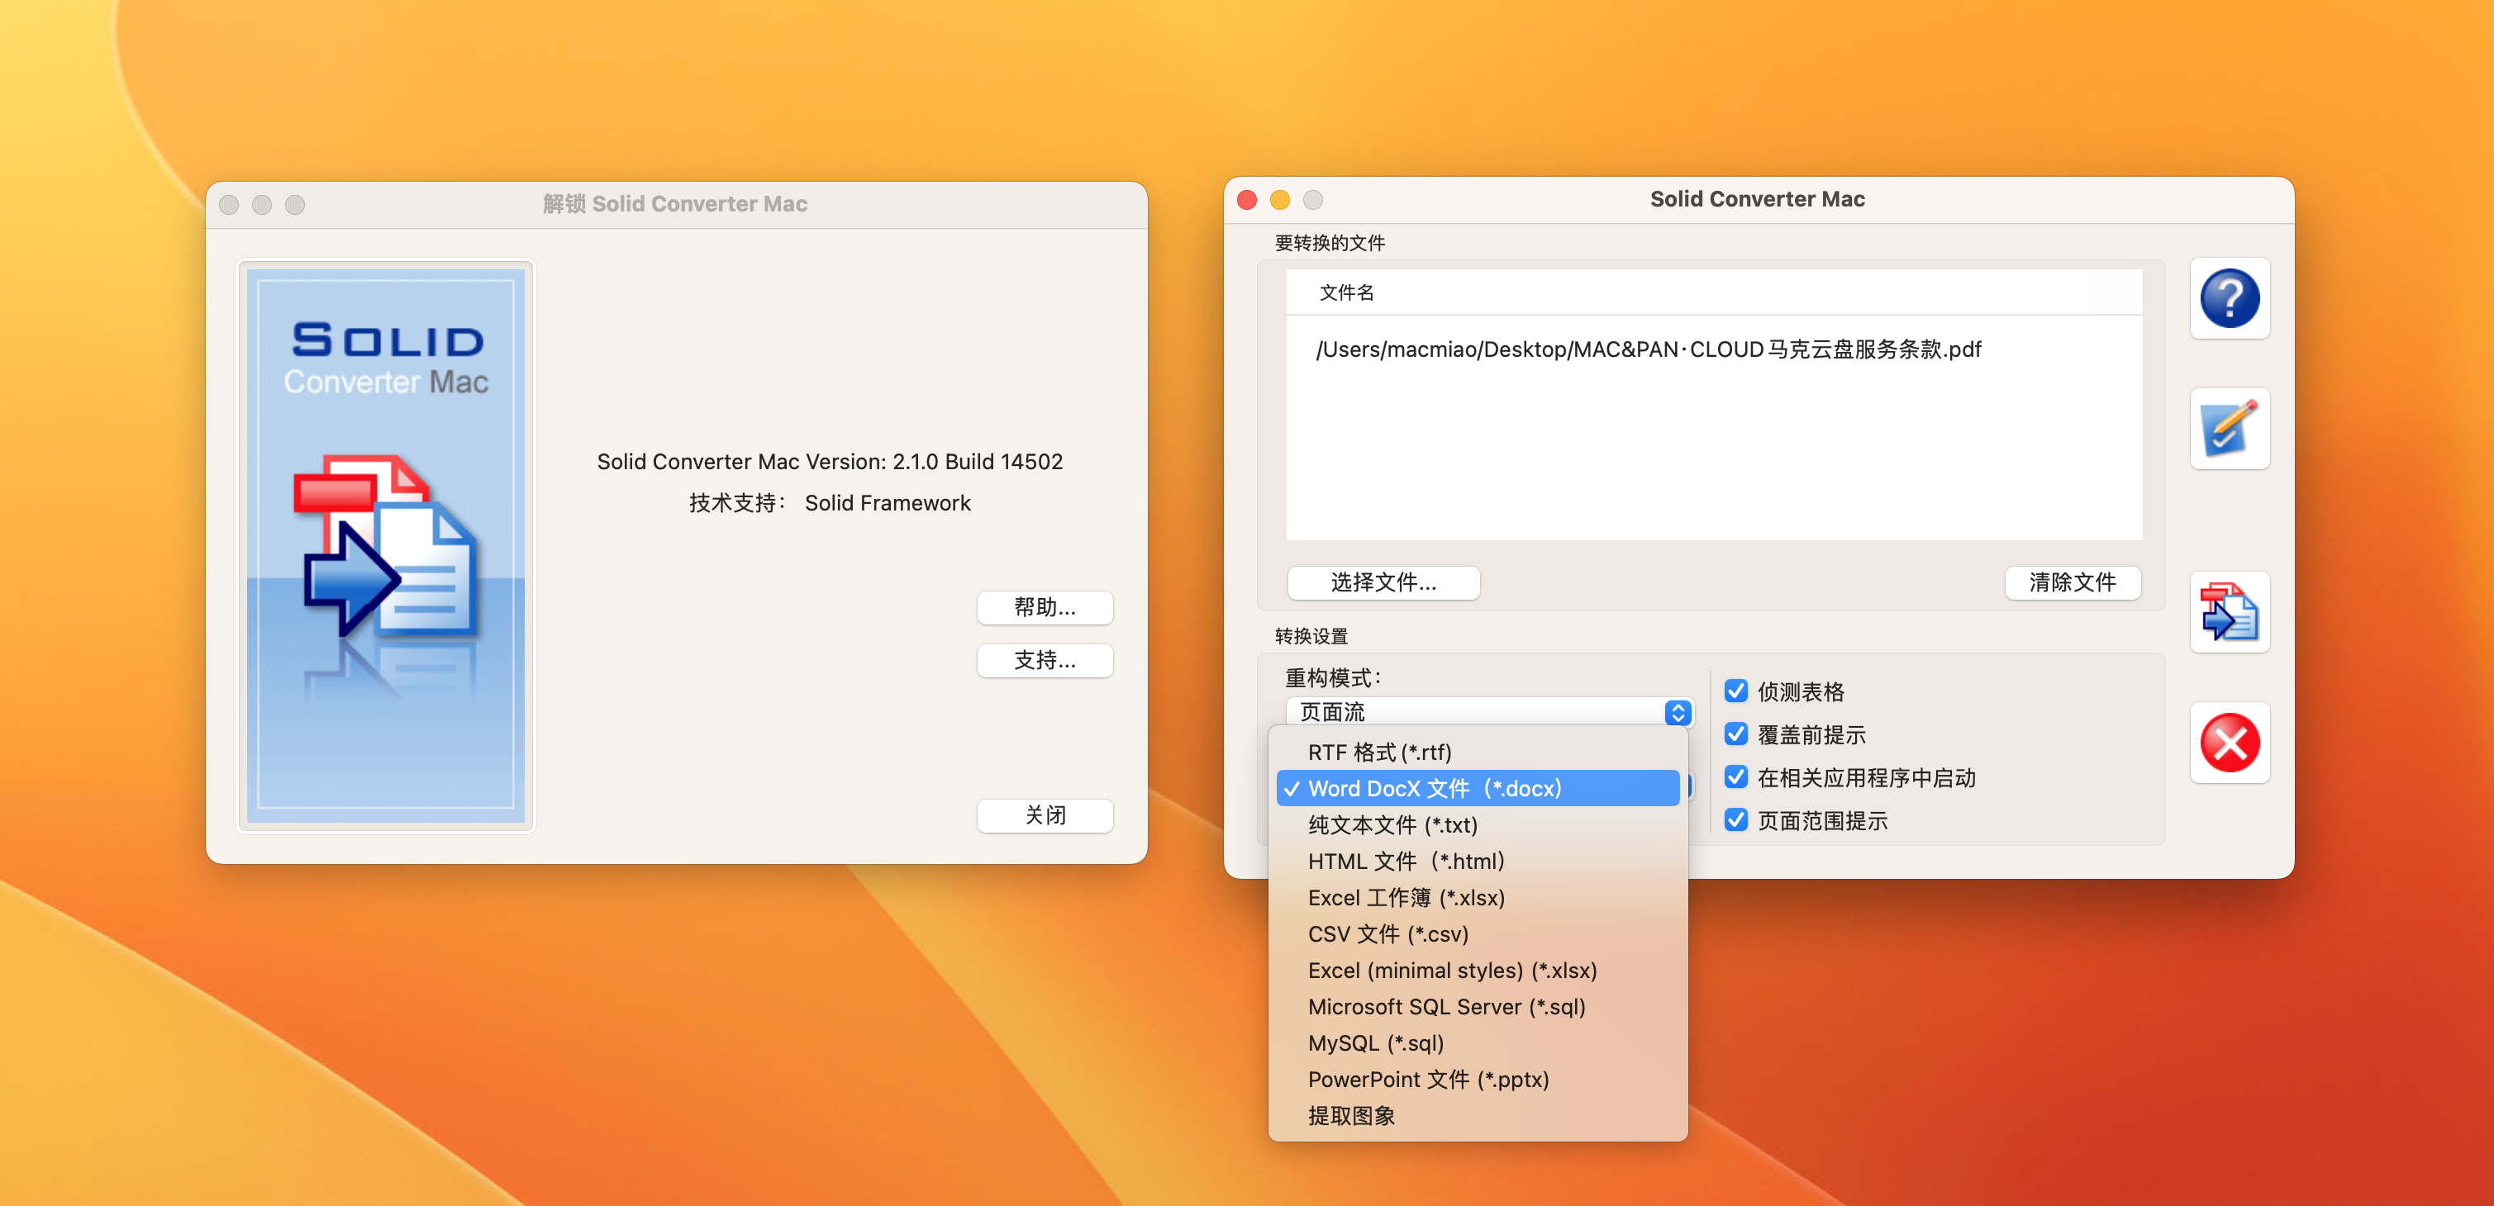Screen dimensions: 2494x1206
Task: Click the 选择文件... button
Action: click(1383, 582)
